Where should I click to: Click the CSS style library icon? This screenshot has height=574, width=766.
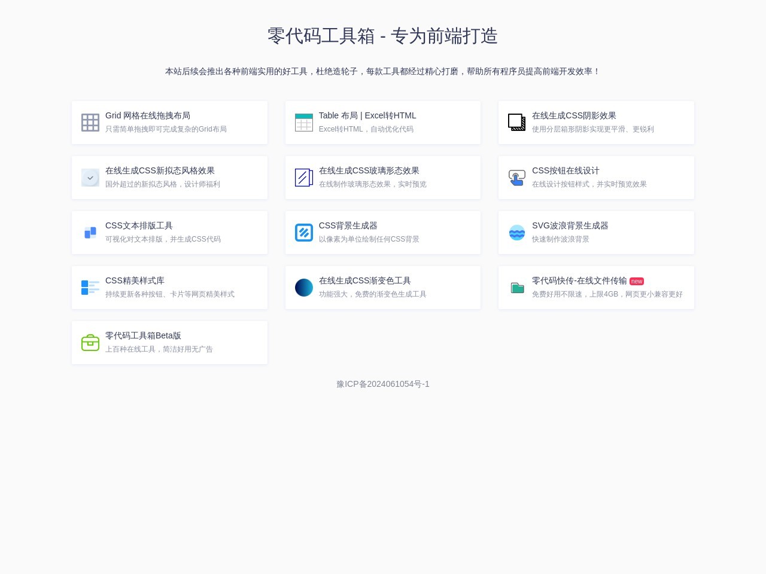click(90, 288)
